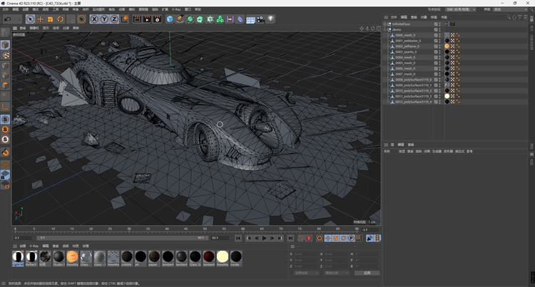
Task: Open the size mode dropdown in Coordinates
Action: coord(337,273)
